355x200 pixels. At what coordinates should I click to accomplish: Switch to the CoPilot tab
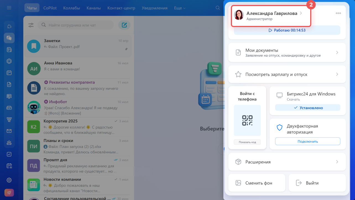pos(50,8)
